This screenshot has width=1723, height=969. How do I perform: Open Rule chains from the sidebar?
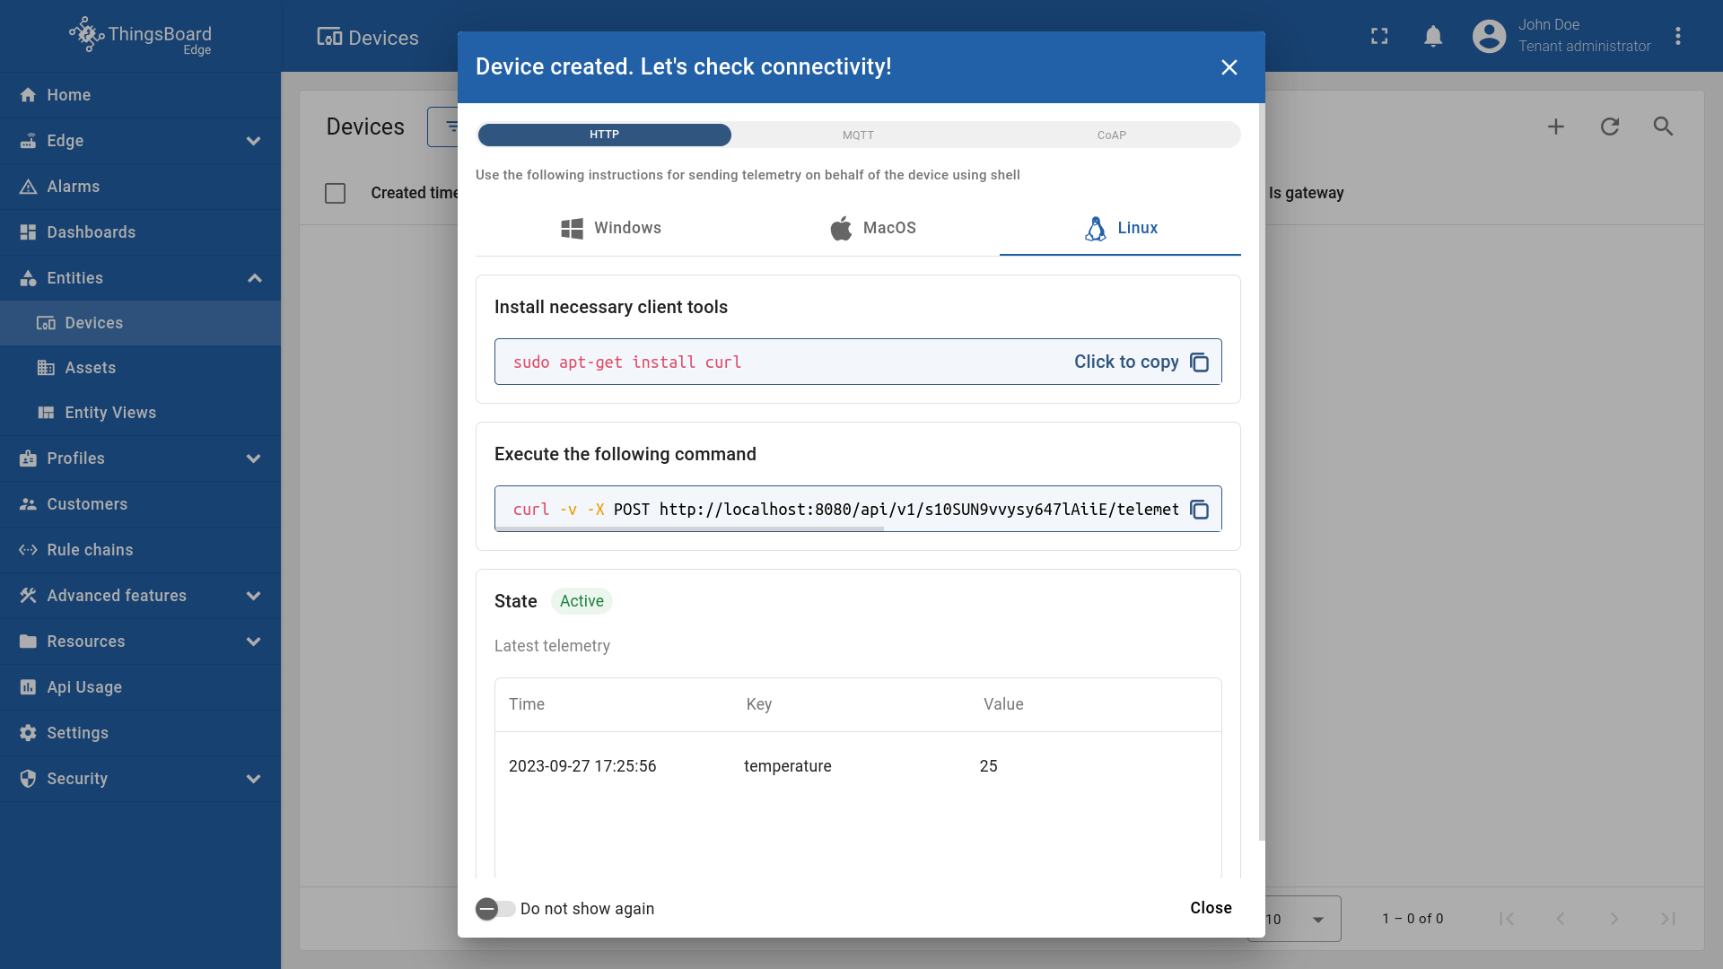pyautogui.click(x=90, y=550)
